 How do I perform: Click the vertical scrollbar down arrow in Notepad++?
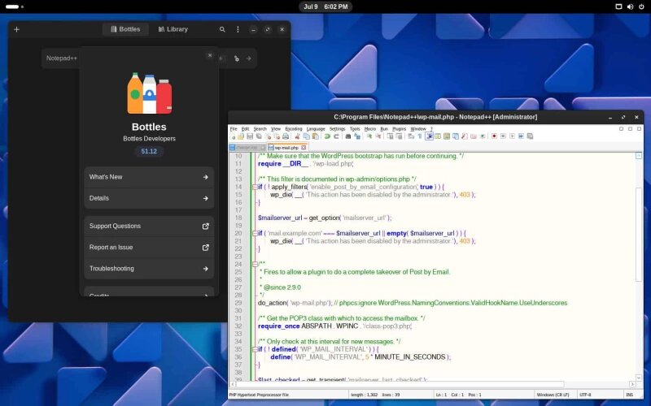[x=639, y=378]
